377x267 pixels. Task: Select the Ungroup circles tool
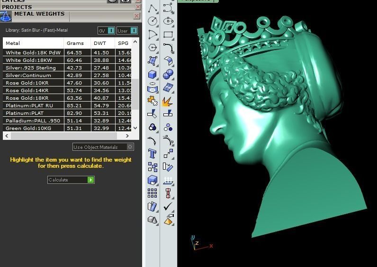coord(168,128)
